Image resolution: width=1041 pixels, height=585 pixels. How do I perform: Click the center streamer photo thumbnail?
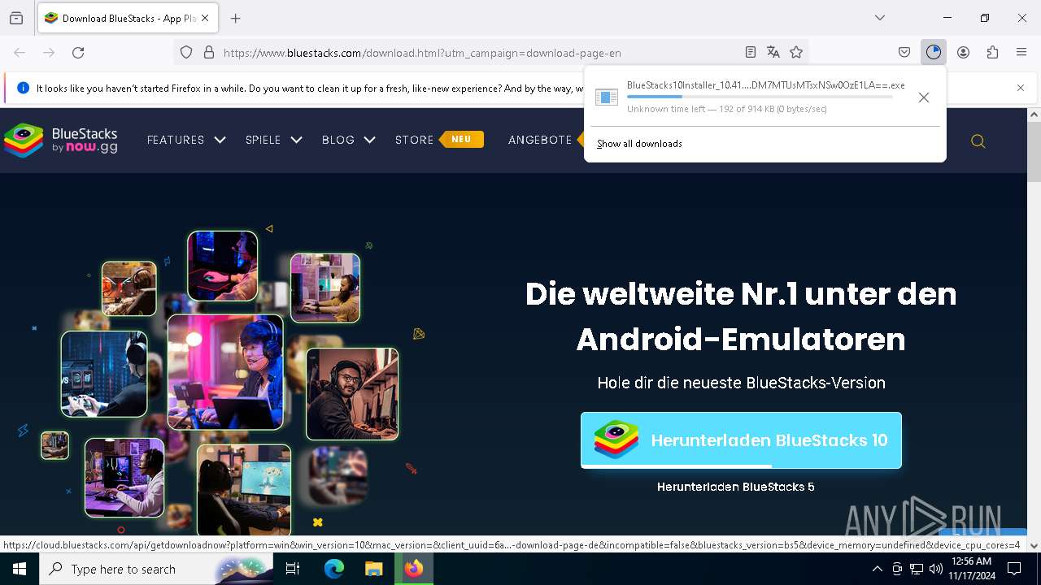coord(225,372)
